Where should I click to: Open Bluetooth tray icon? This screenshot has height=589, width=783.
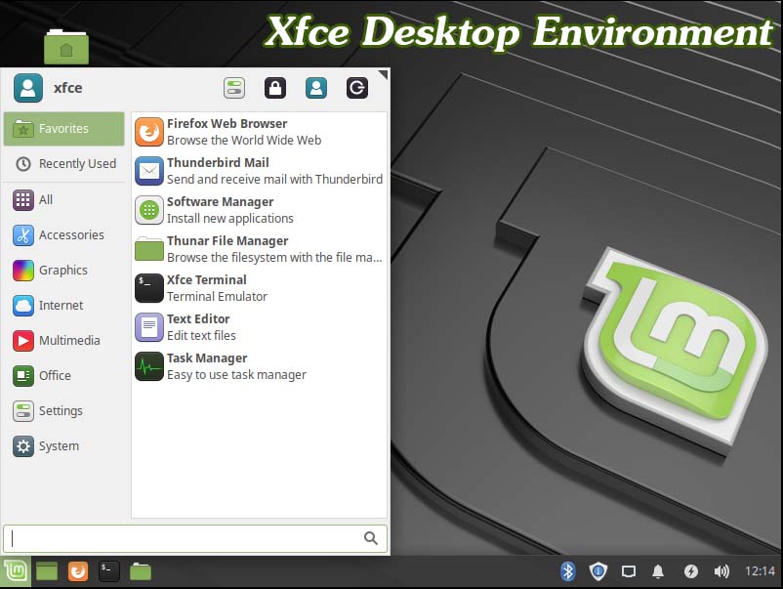pos(568,571)
